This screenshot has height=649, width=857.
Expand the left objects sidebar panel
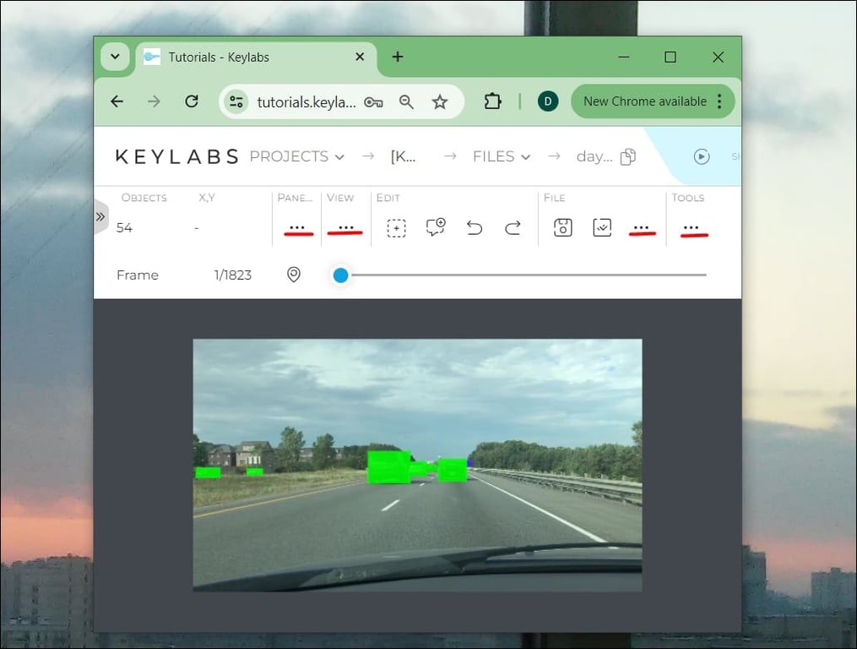(100, 216)
